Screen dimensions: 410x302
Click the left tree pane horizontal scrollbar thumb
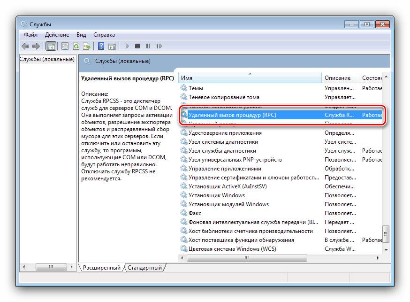coord(51,267)
